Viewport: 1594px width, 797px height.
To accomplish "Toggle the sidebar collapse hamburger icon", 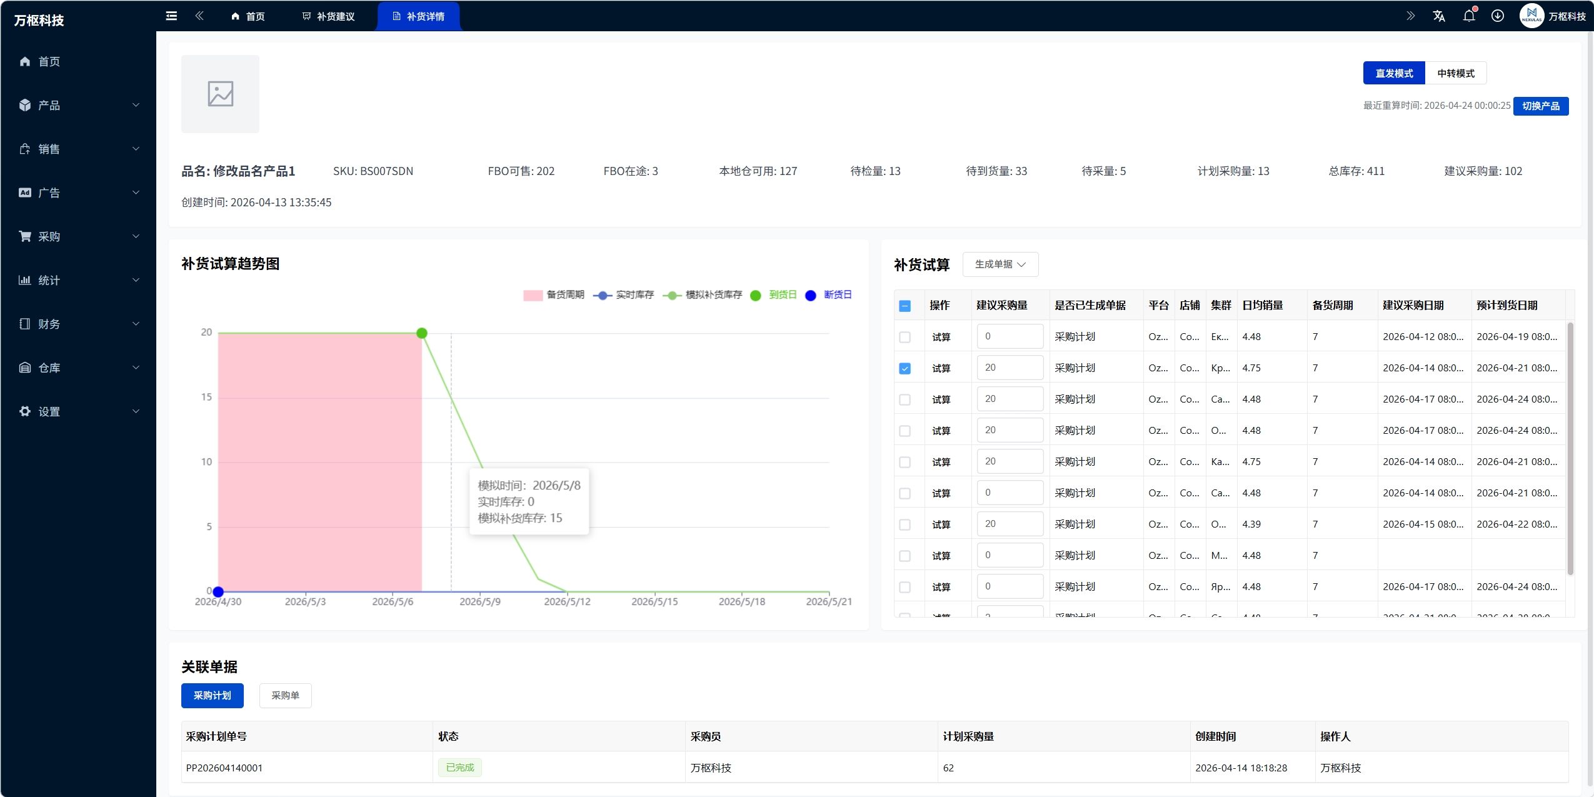I will [x=171, y=16].
